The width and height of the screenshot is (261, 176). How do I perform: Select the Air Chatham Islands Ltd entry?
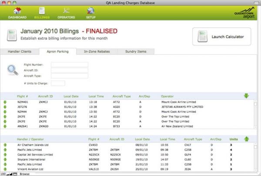(33, 145)
